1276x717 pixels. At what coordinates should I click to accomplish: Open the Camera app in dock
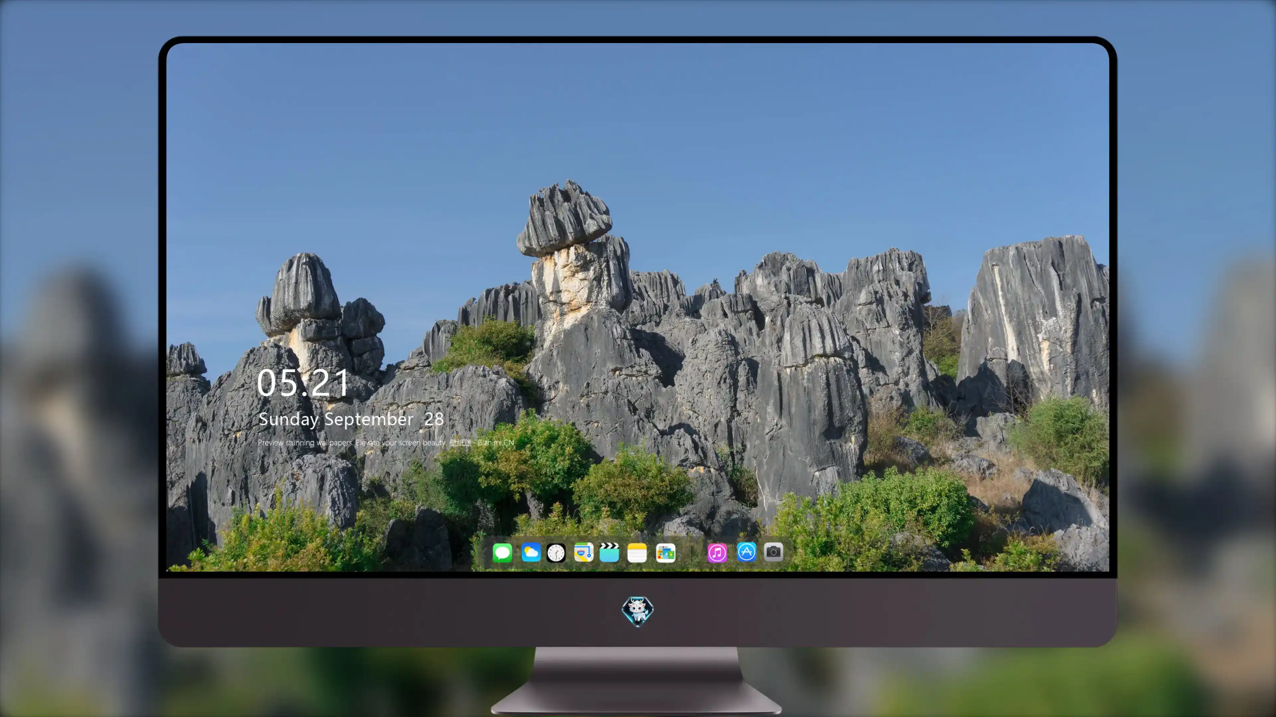coord(773,552)
